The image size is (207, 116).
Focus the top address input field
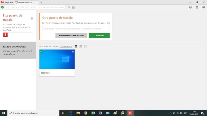[35, 7]
